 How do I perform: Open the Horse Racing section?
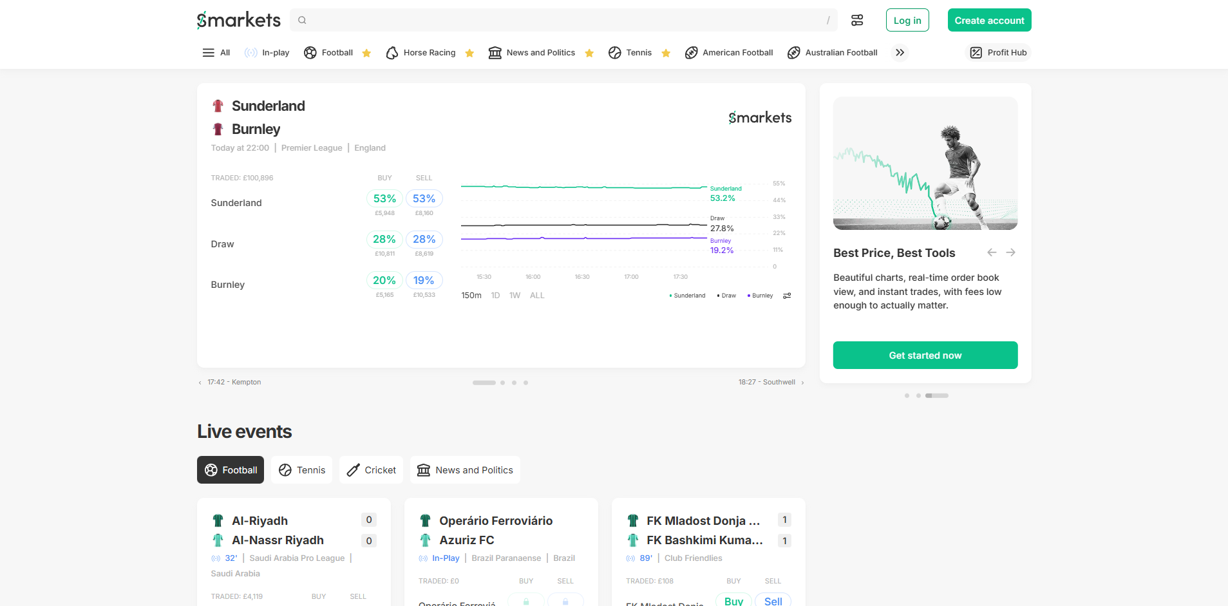coord(428,52)
